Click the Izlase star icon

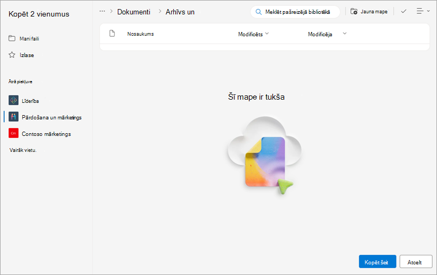coord(12,55)
